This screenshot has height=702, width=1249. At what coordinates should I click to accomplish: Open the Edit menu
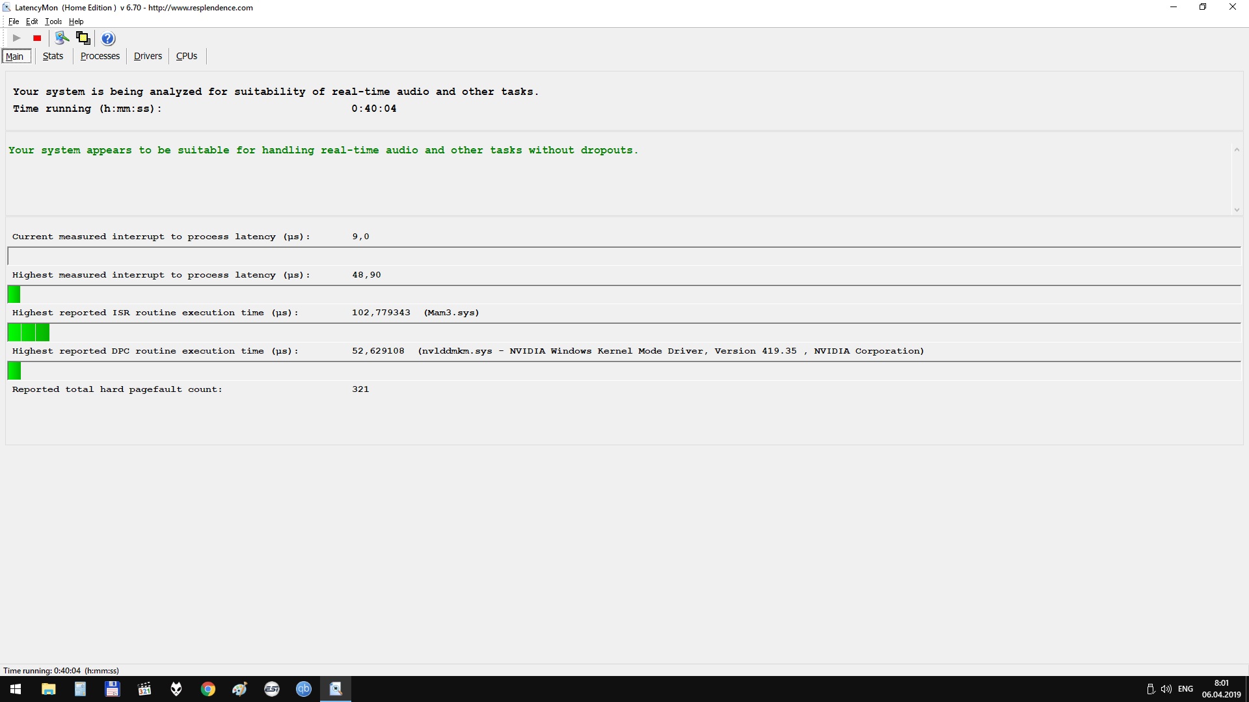pyautogui.click(x=32, y=21)
